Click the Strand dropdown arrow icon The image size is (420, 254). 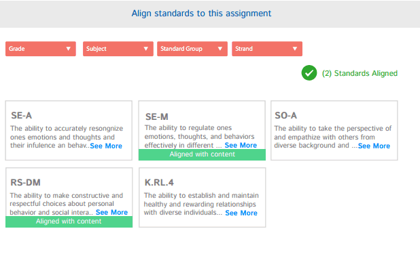tap(295, 49)
